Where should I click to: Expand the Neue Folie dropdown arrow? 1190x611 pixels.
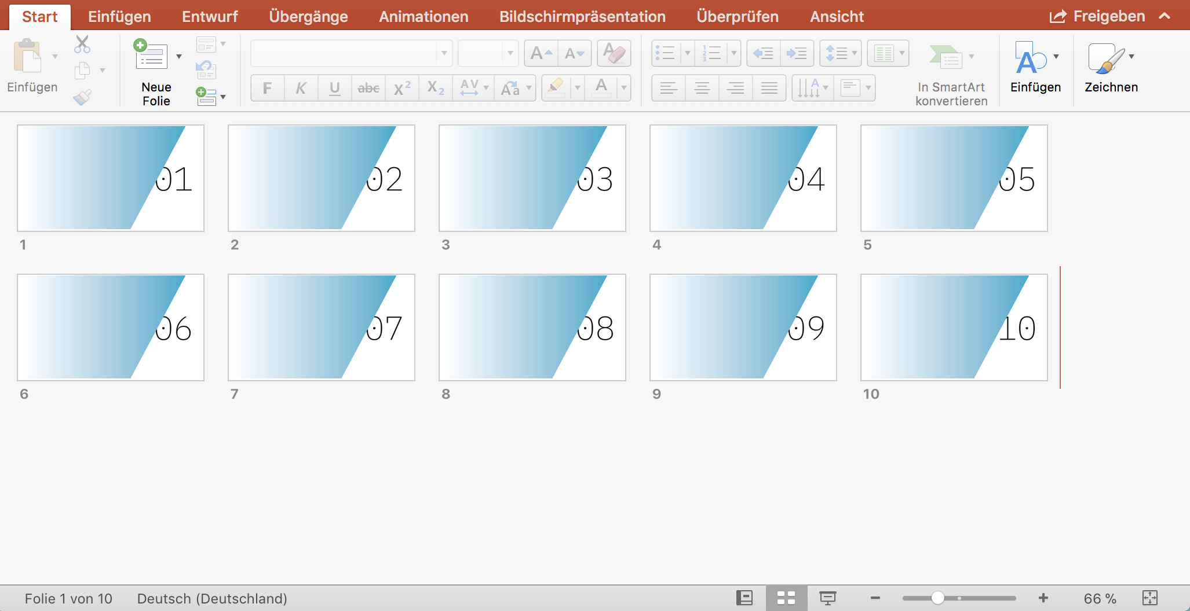pyautogui.click(x=179, y=56)
